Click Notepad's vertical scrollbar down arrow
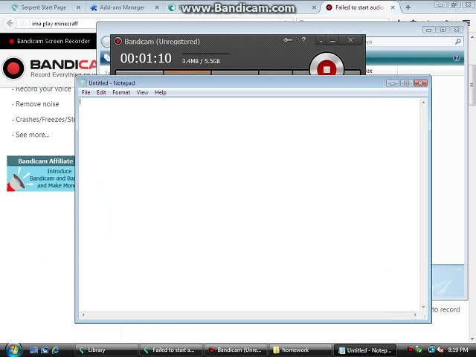Image resolution: width=476 pixels, height=357 pixels. click(423, 307)
